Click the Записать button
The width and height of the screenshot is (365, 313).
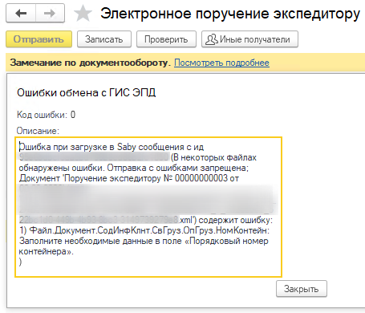104,39
